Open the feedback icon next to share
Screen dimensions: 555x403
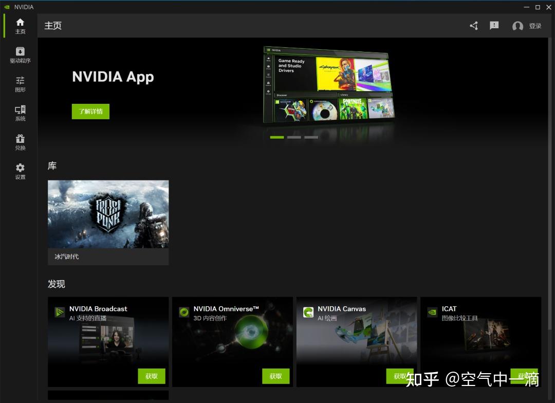pyautogui.click(x=494, y=25)
